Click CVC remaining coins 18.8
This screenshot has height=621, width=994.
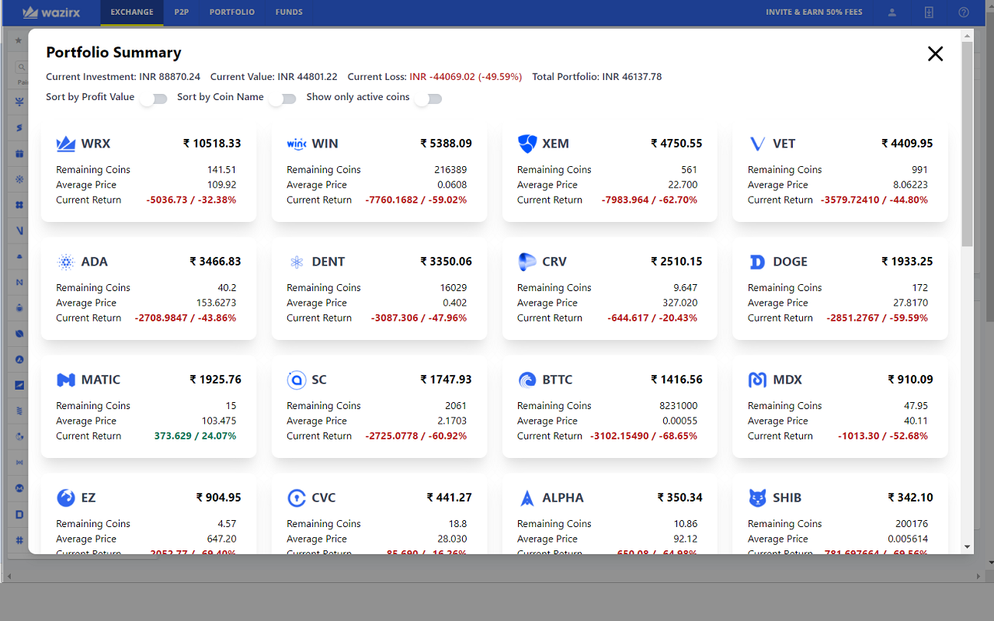pyautogui.click(x=458, y=524)
